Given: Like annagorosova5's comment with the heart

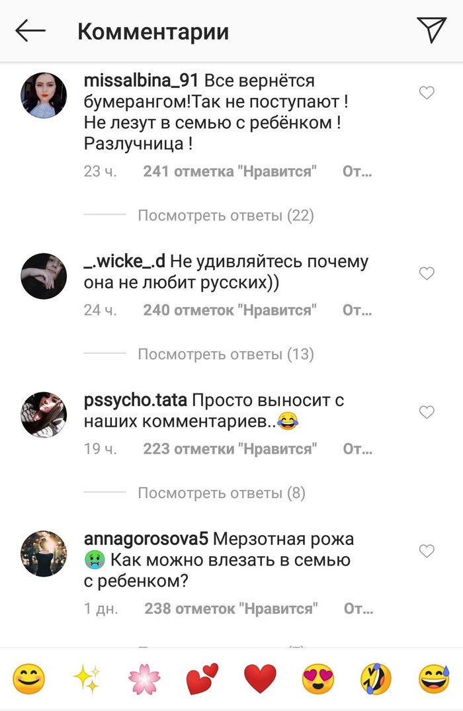Looking at the screenshot, I should [x=427, y=550].
